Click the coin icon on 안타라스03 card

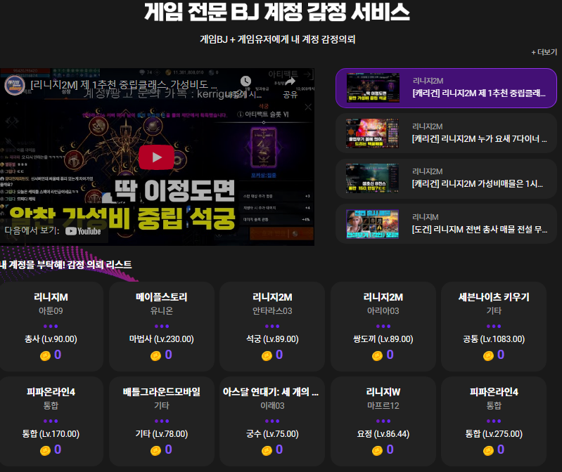point(267,356)
